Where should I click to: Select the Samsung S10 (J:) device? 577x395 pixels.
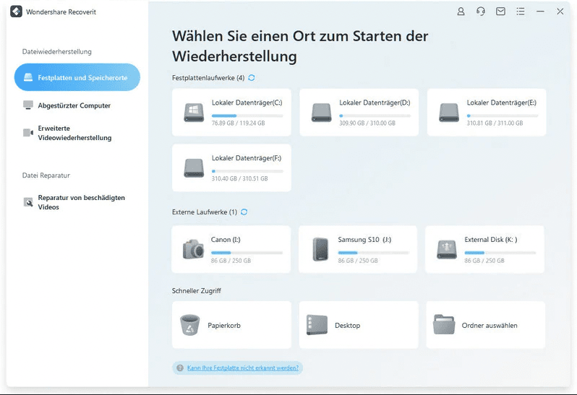pyautogui.click(x=358, y=249)
